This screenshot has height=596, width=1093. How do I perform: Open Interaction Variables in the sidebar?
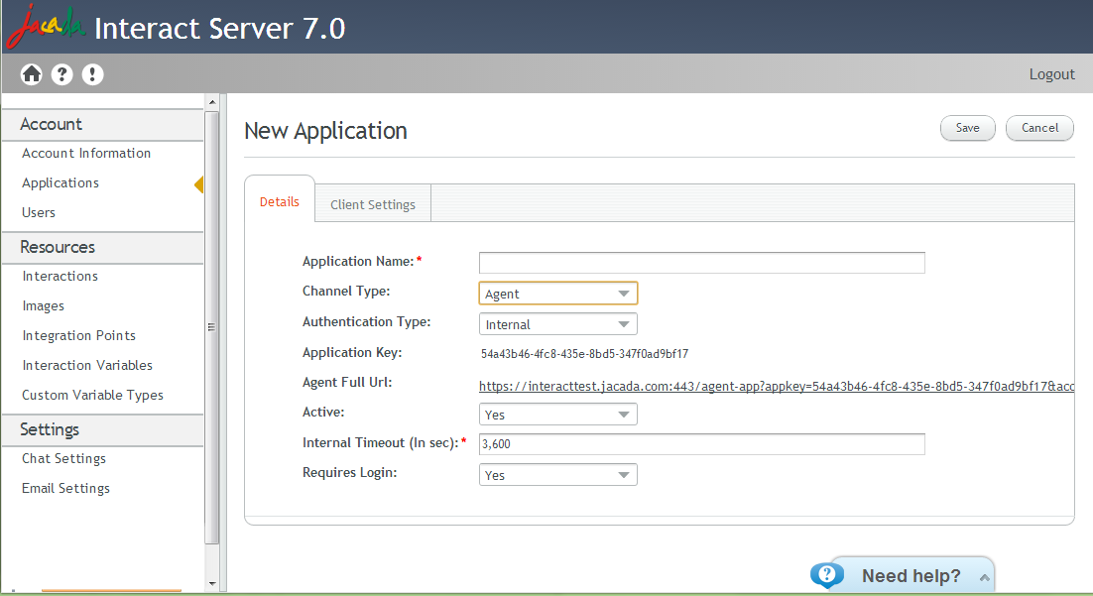click(87, 365)
